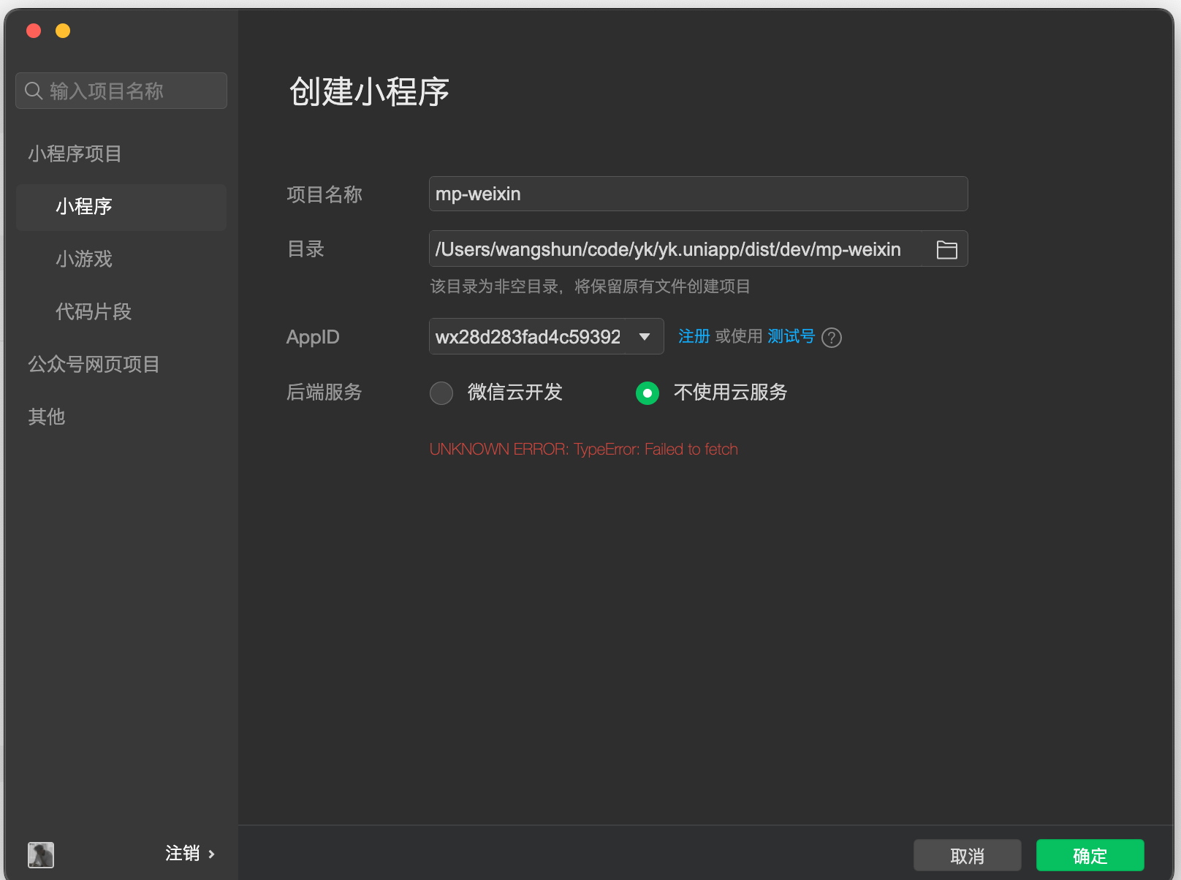Click the 创建小程序 heading
Image resolution: width=1181 pixels, height=880 pixels.
[x=369, y=92]
